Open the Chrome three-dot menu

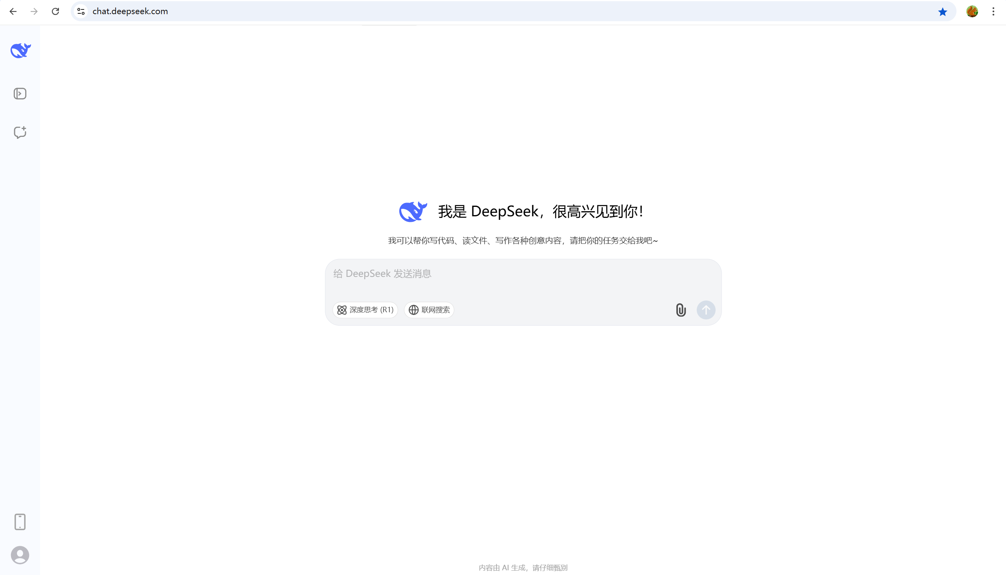pyautogui.click(x=993, y=11)
